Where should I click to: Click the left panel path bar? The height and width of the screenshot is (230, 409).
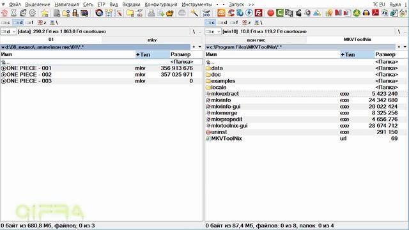click(x=95, y=47)
